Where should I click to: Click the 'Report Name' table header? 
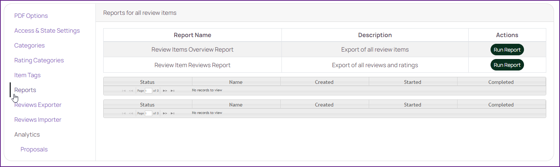[x=192, y=35]
